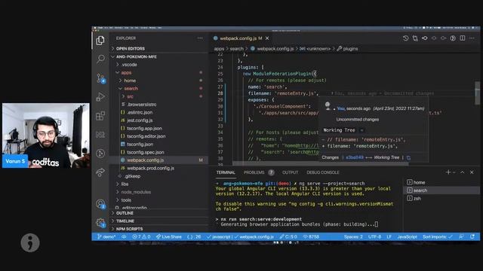This screenshot has height=271, width=483.
Task: Open the Extensions view
Action: pyautogui.click(x=100, y=116)
